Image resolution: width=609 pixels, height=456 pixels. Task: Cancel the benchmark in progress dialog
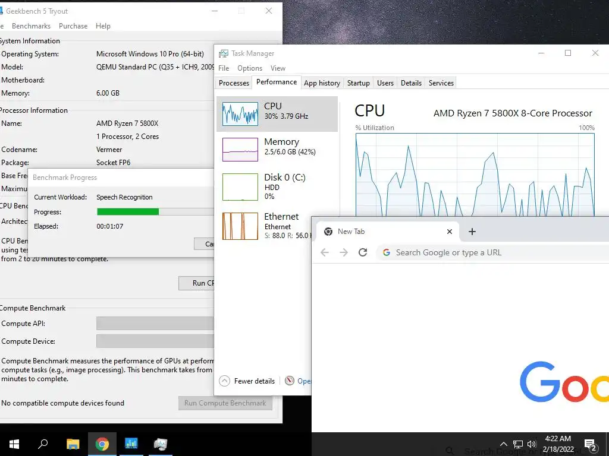pos(204,244)
